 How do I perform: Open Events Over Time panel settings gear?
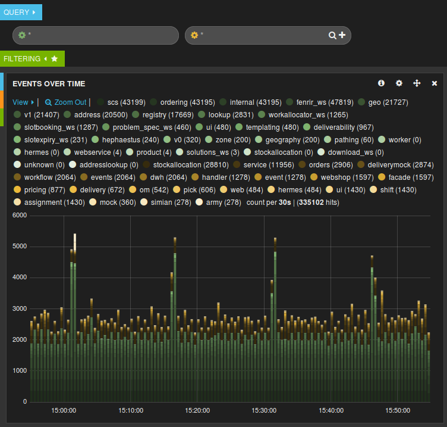click(399, 83)
